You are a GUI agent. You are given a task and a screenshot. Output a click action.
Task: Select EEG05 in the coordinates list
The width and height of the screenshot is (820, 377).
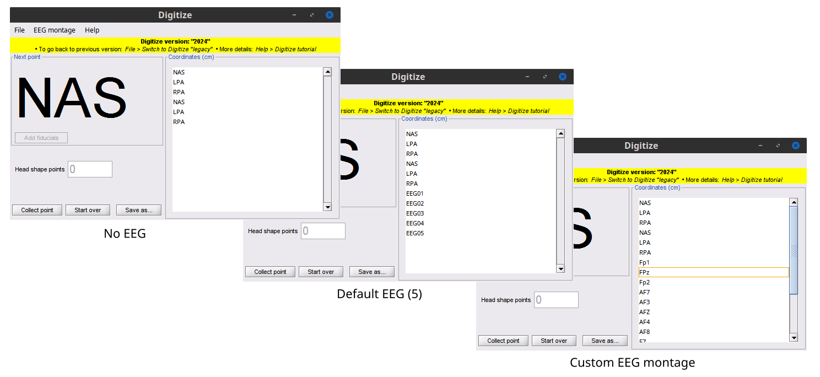(x=415, y=233)
